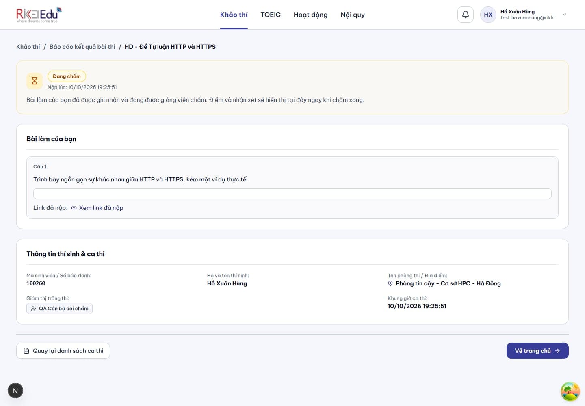Image resolution: width=585 pixels, height=406 pixels.
Task: Click the arrow icon in Về trang chủ
Action: (557, 351)
